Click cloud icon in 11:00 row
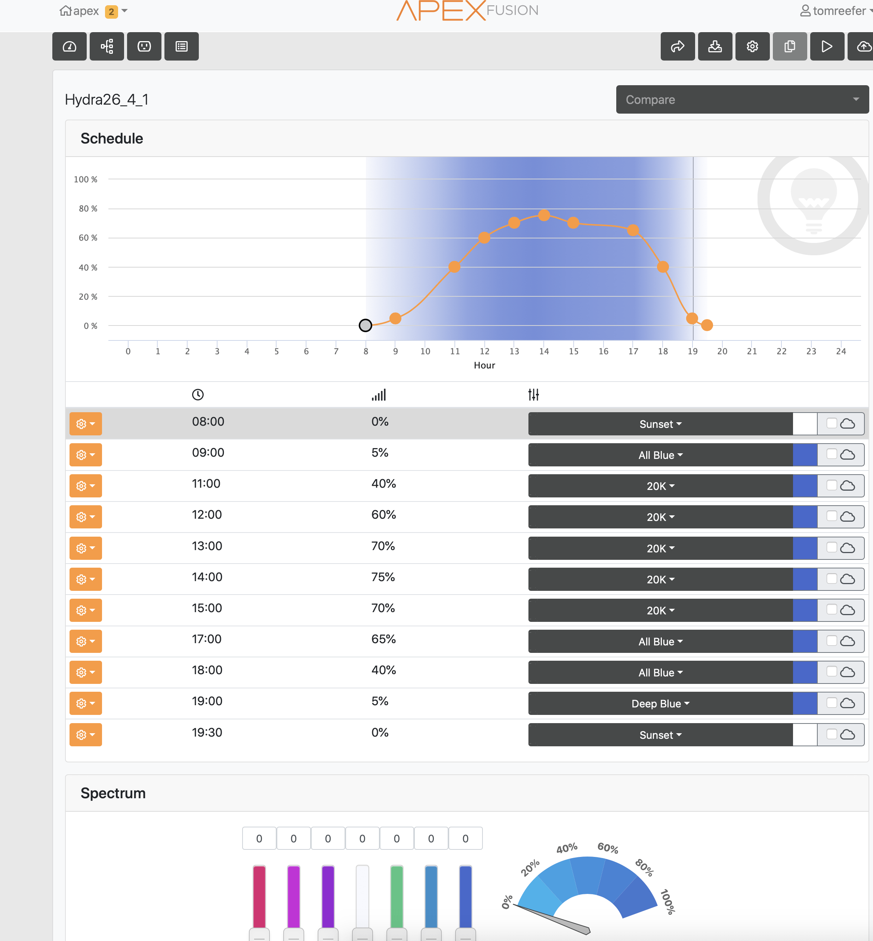The height and width of the screenshot is (941, 873). point(848,485)
